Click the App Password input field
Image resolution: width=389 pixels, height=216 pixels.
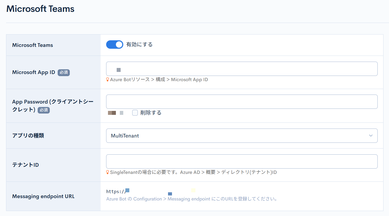click(242, 102)
